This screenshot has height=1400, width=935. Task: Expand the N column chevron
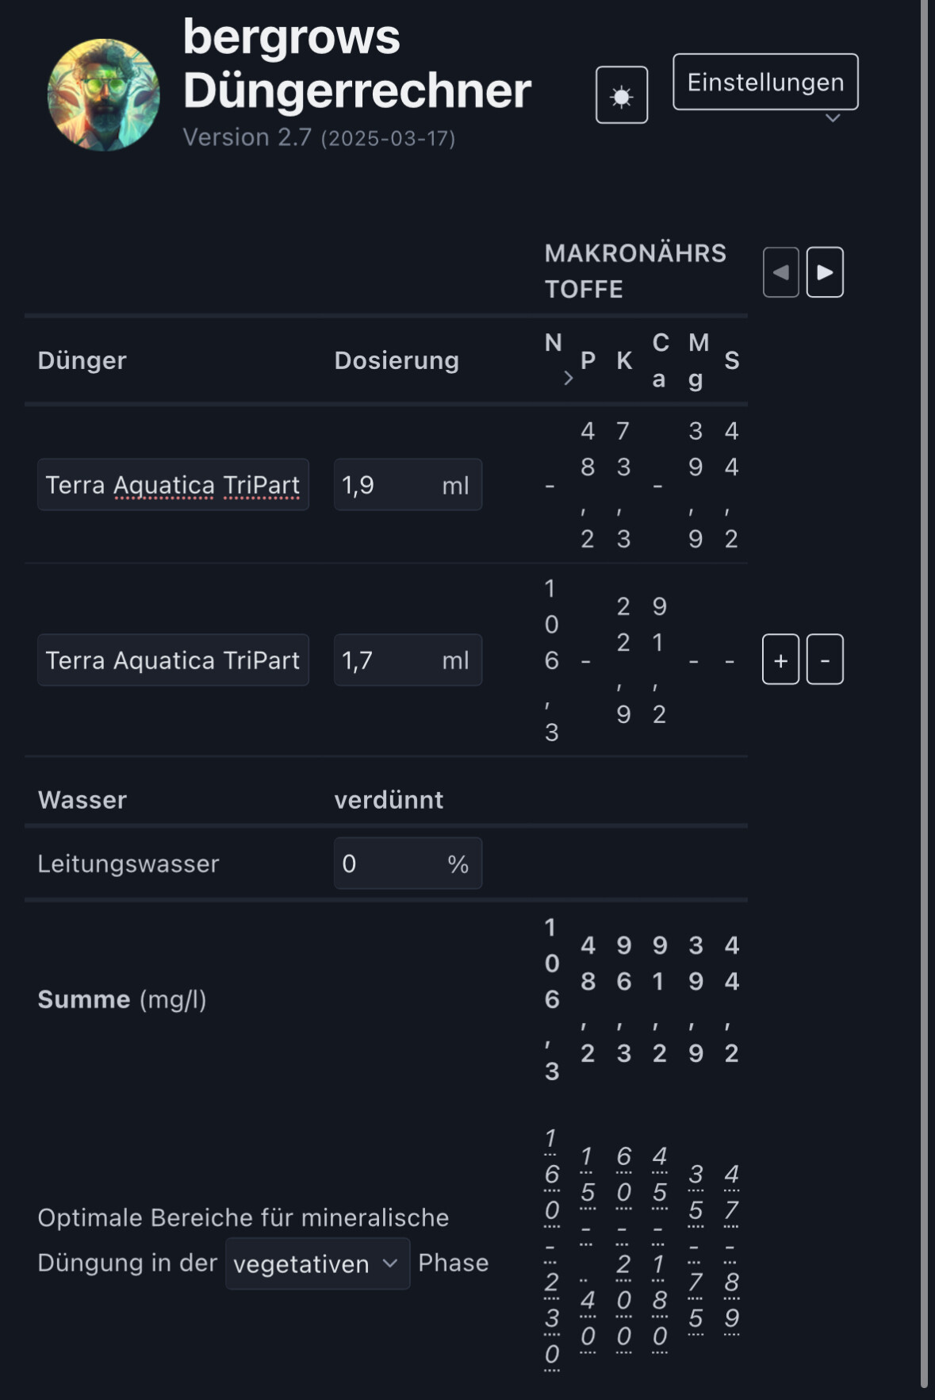[x=568, y=379]
